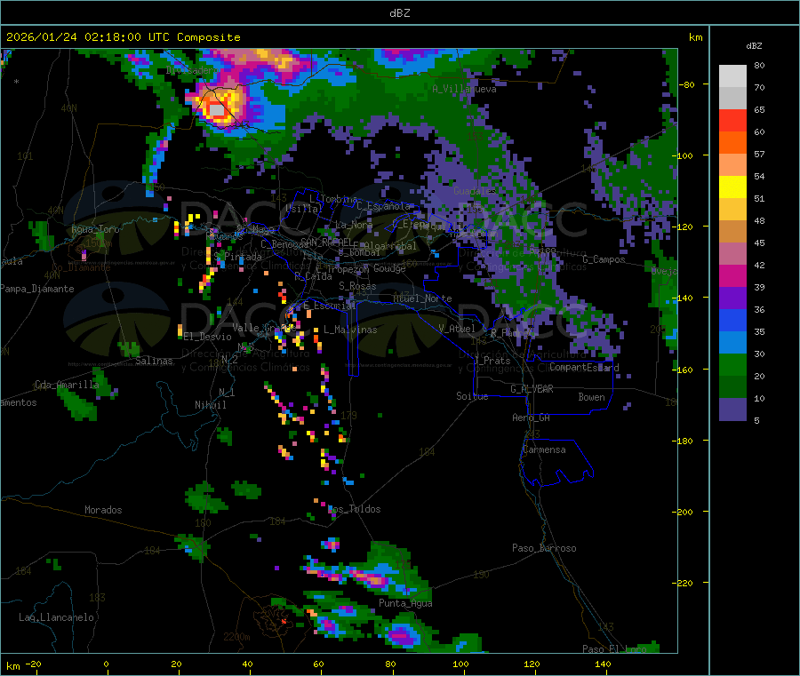This screenshot has width=800, height=676.
Task: Click the Morados label on map
Action: coord(103,511)
